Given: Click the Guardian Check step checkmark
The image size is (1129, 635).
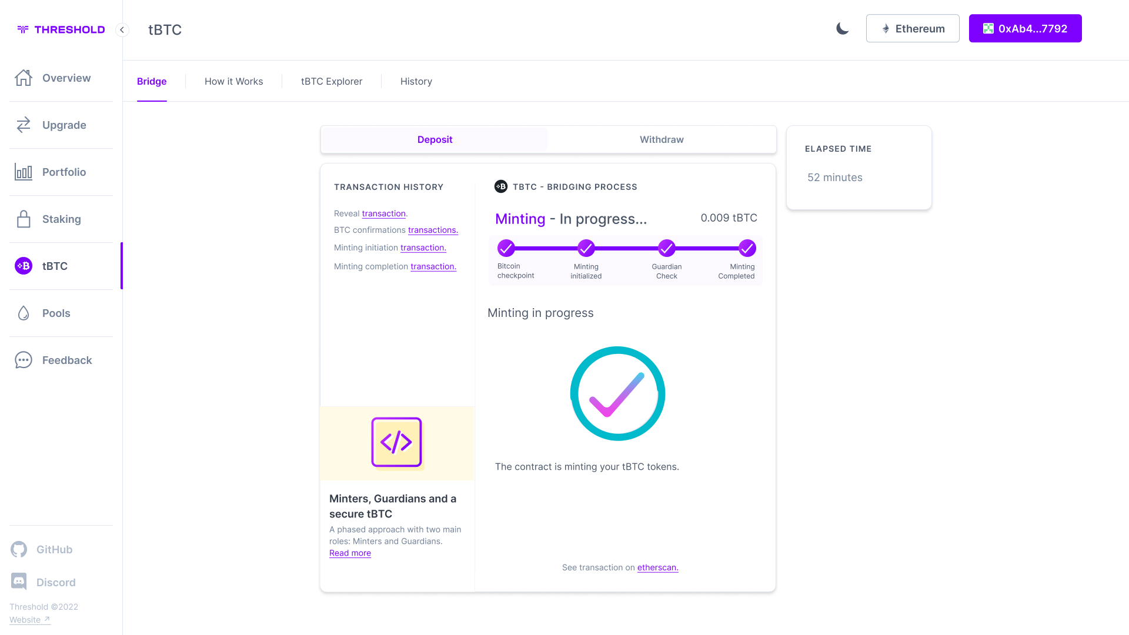Looking at the screenshot, I should 666,248.
